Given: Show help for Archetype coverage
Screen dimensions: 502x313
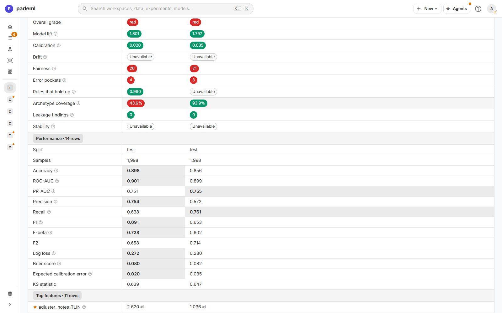Looking at the screenshot, I should 78,103.
